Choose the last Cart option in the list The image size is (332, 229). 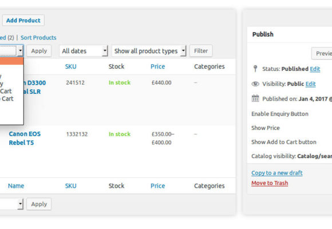point(7,98)
